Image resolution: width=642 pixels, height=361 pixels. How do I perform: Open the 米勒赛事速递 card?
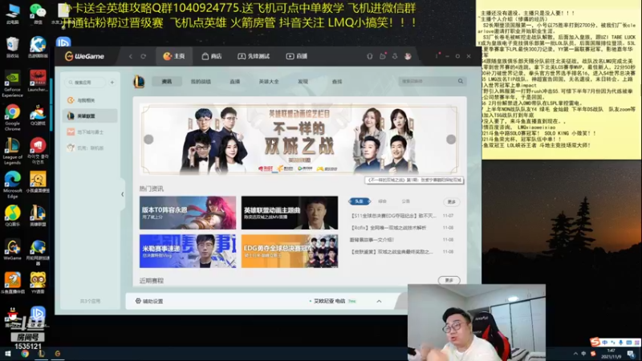(188, 251)
